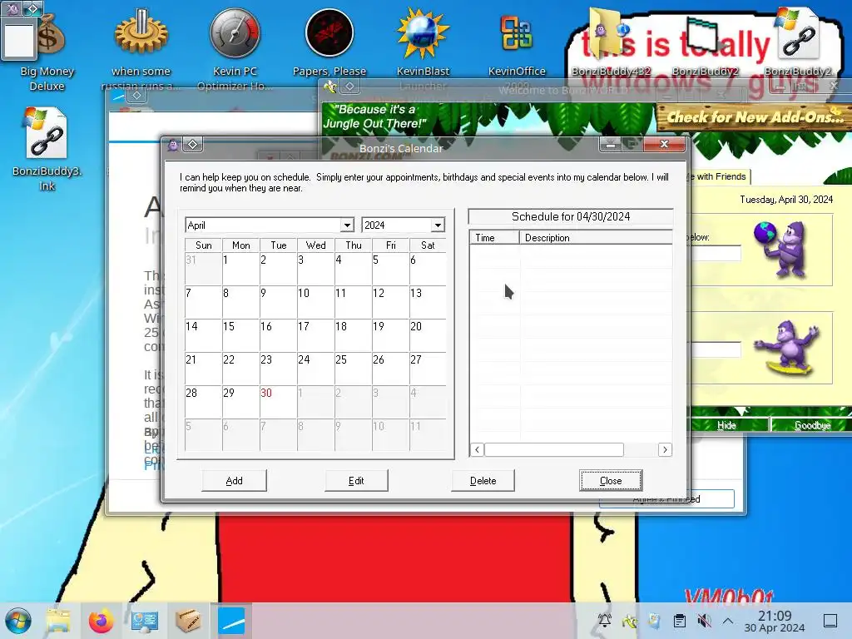Click Hide button in BonziWORLD window
This screenshot has height=639, width=852.
tap(728, 425)
